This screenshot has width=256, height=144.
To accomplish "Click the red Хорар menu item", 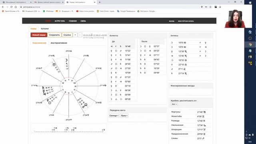I will pyautogui.click(x=48, y=21).
